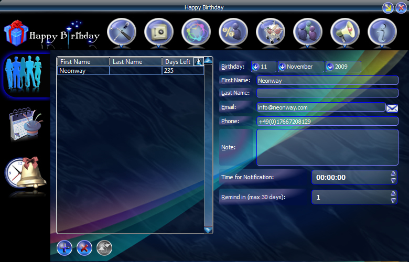Screen dimensions: 409x262
Task: Click the grey undo arrow button
Action: [x=104, y=248]
